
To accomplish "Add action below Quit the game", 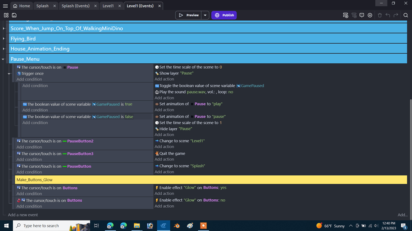I will (x=164, y=159).
